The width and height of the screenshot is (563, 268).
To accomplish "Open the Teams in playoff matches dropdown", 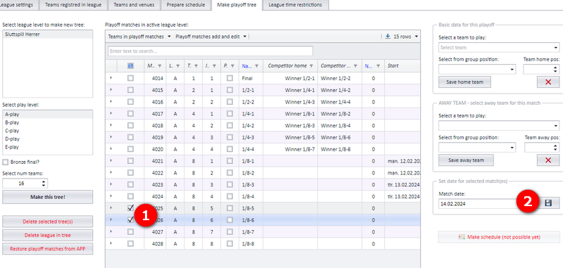I will point(139,37).
